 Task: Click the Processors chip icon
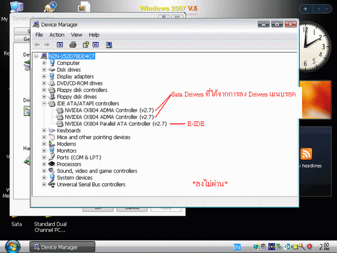pos(52,164)
